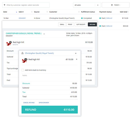Click the Red high hill item in sale details
This screenshot has height=118, width=131.
point(18,42)
